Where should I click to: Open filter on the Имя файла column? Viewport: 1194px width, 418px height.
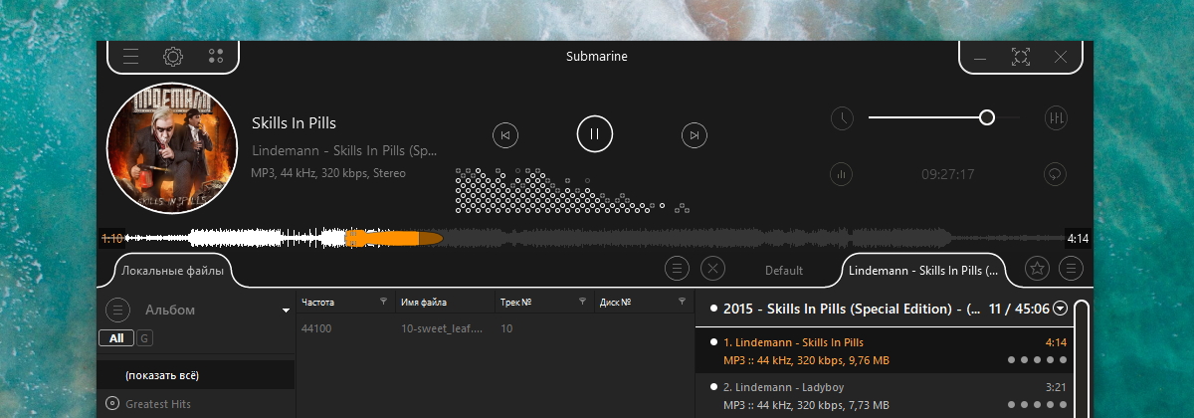[x=484, y=302]
